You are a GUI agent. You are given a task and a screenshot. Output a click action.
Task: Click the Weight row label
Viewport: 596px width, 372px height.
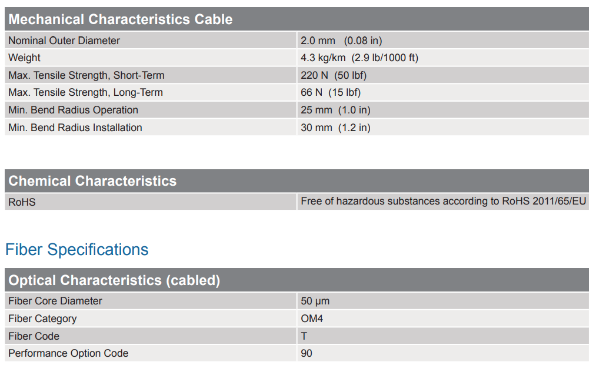pos(25,58)
